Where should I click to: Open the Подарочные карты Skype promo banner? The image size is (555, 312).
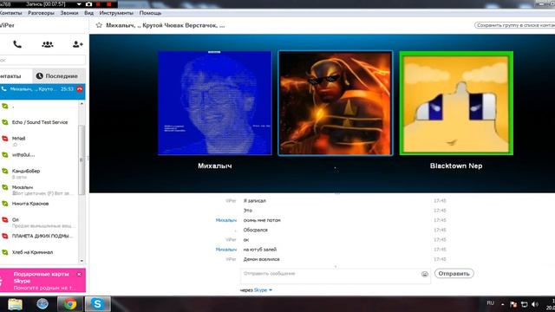[42, 280]
